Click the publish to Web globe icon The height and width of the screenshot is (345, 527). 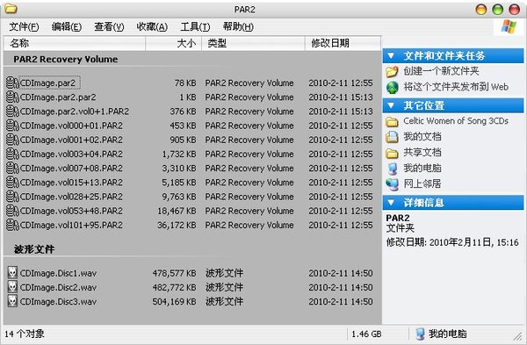[392, 87]
